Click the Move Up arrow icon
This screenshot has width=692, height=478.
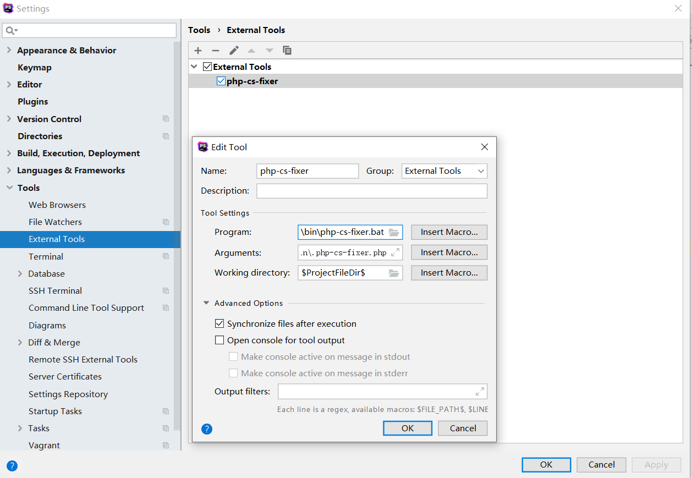pos(251,51)
